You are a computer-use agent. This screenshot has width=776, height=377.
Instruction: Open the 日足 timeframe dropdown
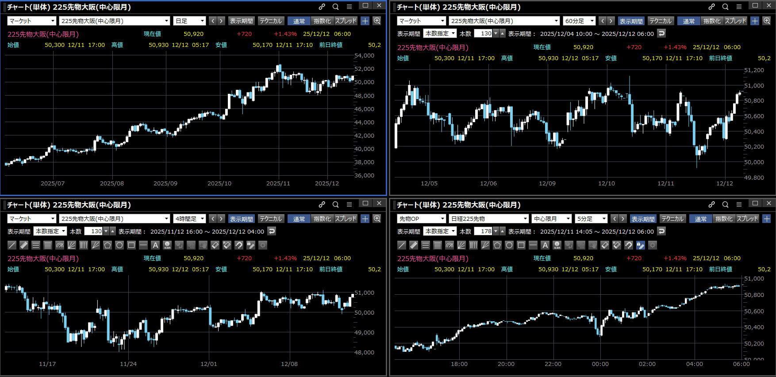(x=190, y=21)
